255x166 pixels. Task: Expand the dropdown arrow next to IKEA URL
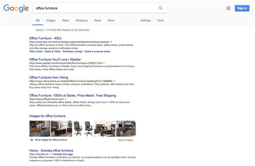tap(111, 42)
